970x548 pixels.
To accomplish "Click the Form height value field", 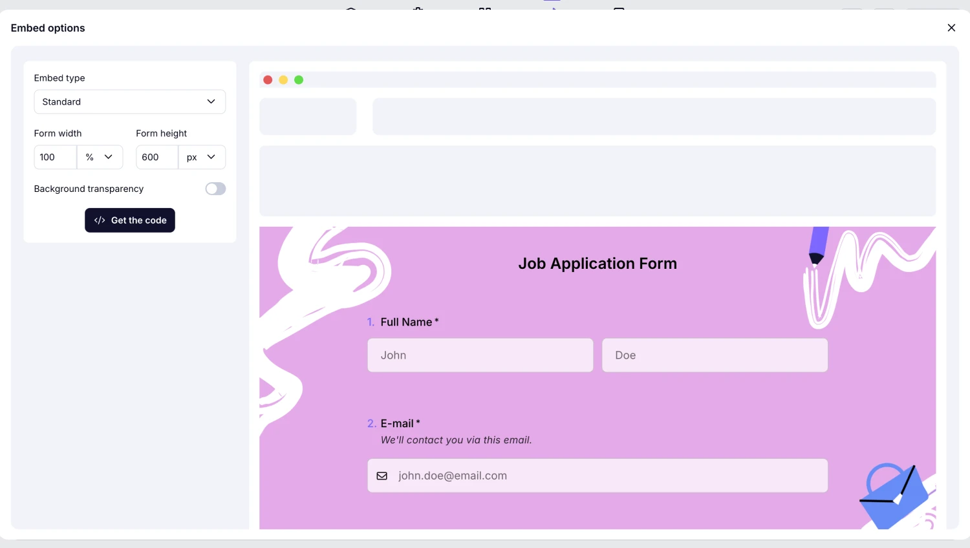I will pos(156,157).
